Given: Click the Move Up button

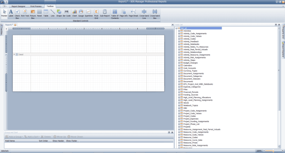Looking at the screenshot, I should coord(59,137).
